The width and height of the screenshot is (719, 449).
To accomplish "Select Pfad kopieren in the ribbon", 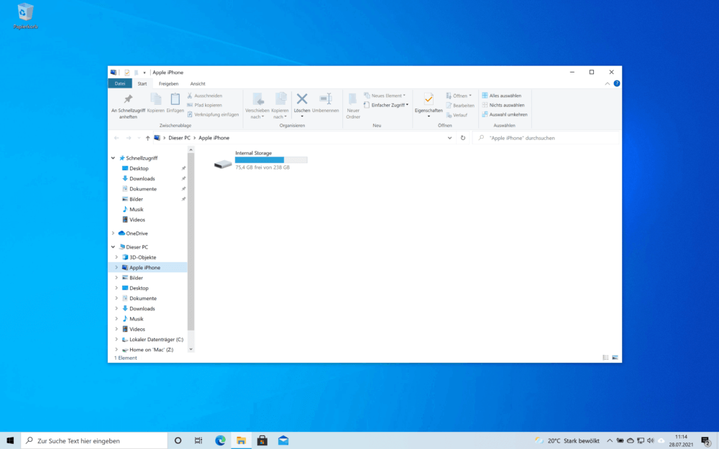I will 204,105.
